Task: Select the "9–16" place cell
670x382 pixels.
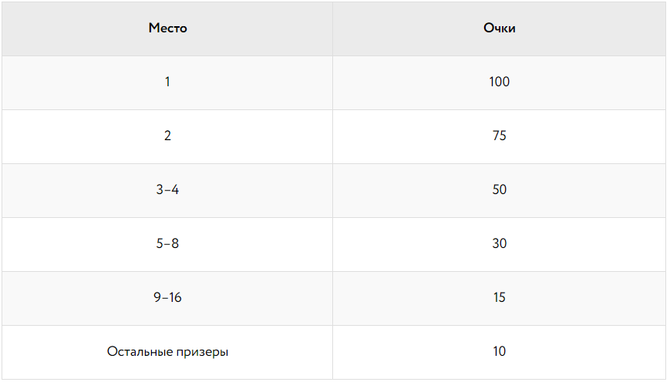Action: 167,297
